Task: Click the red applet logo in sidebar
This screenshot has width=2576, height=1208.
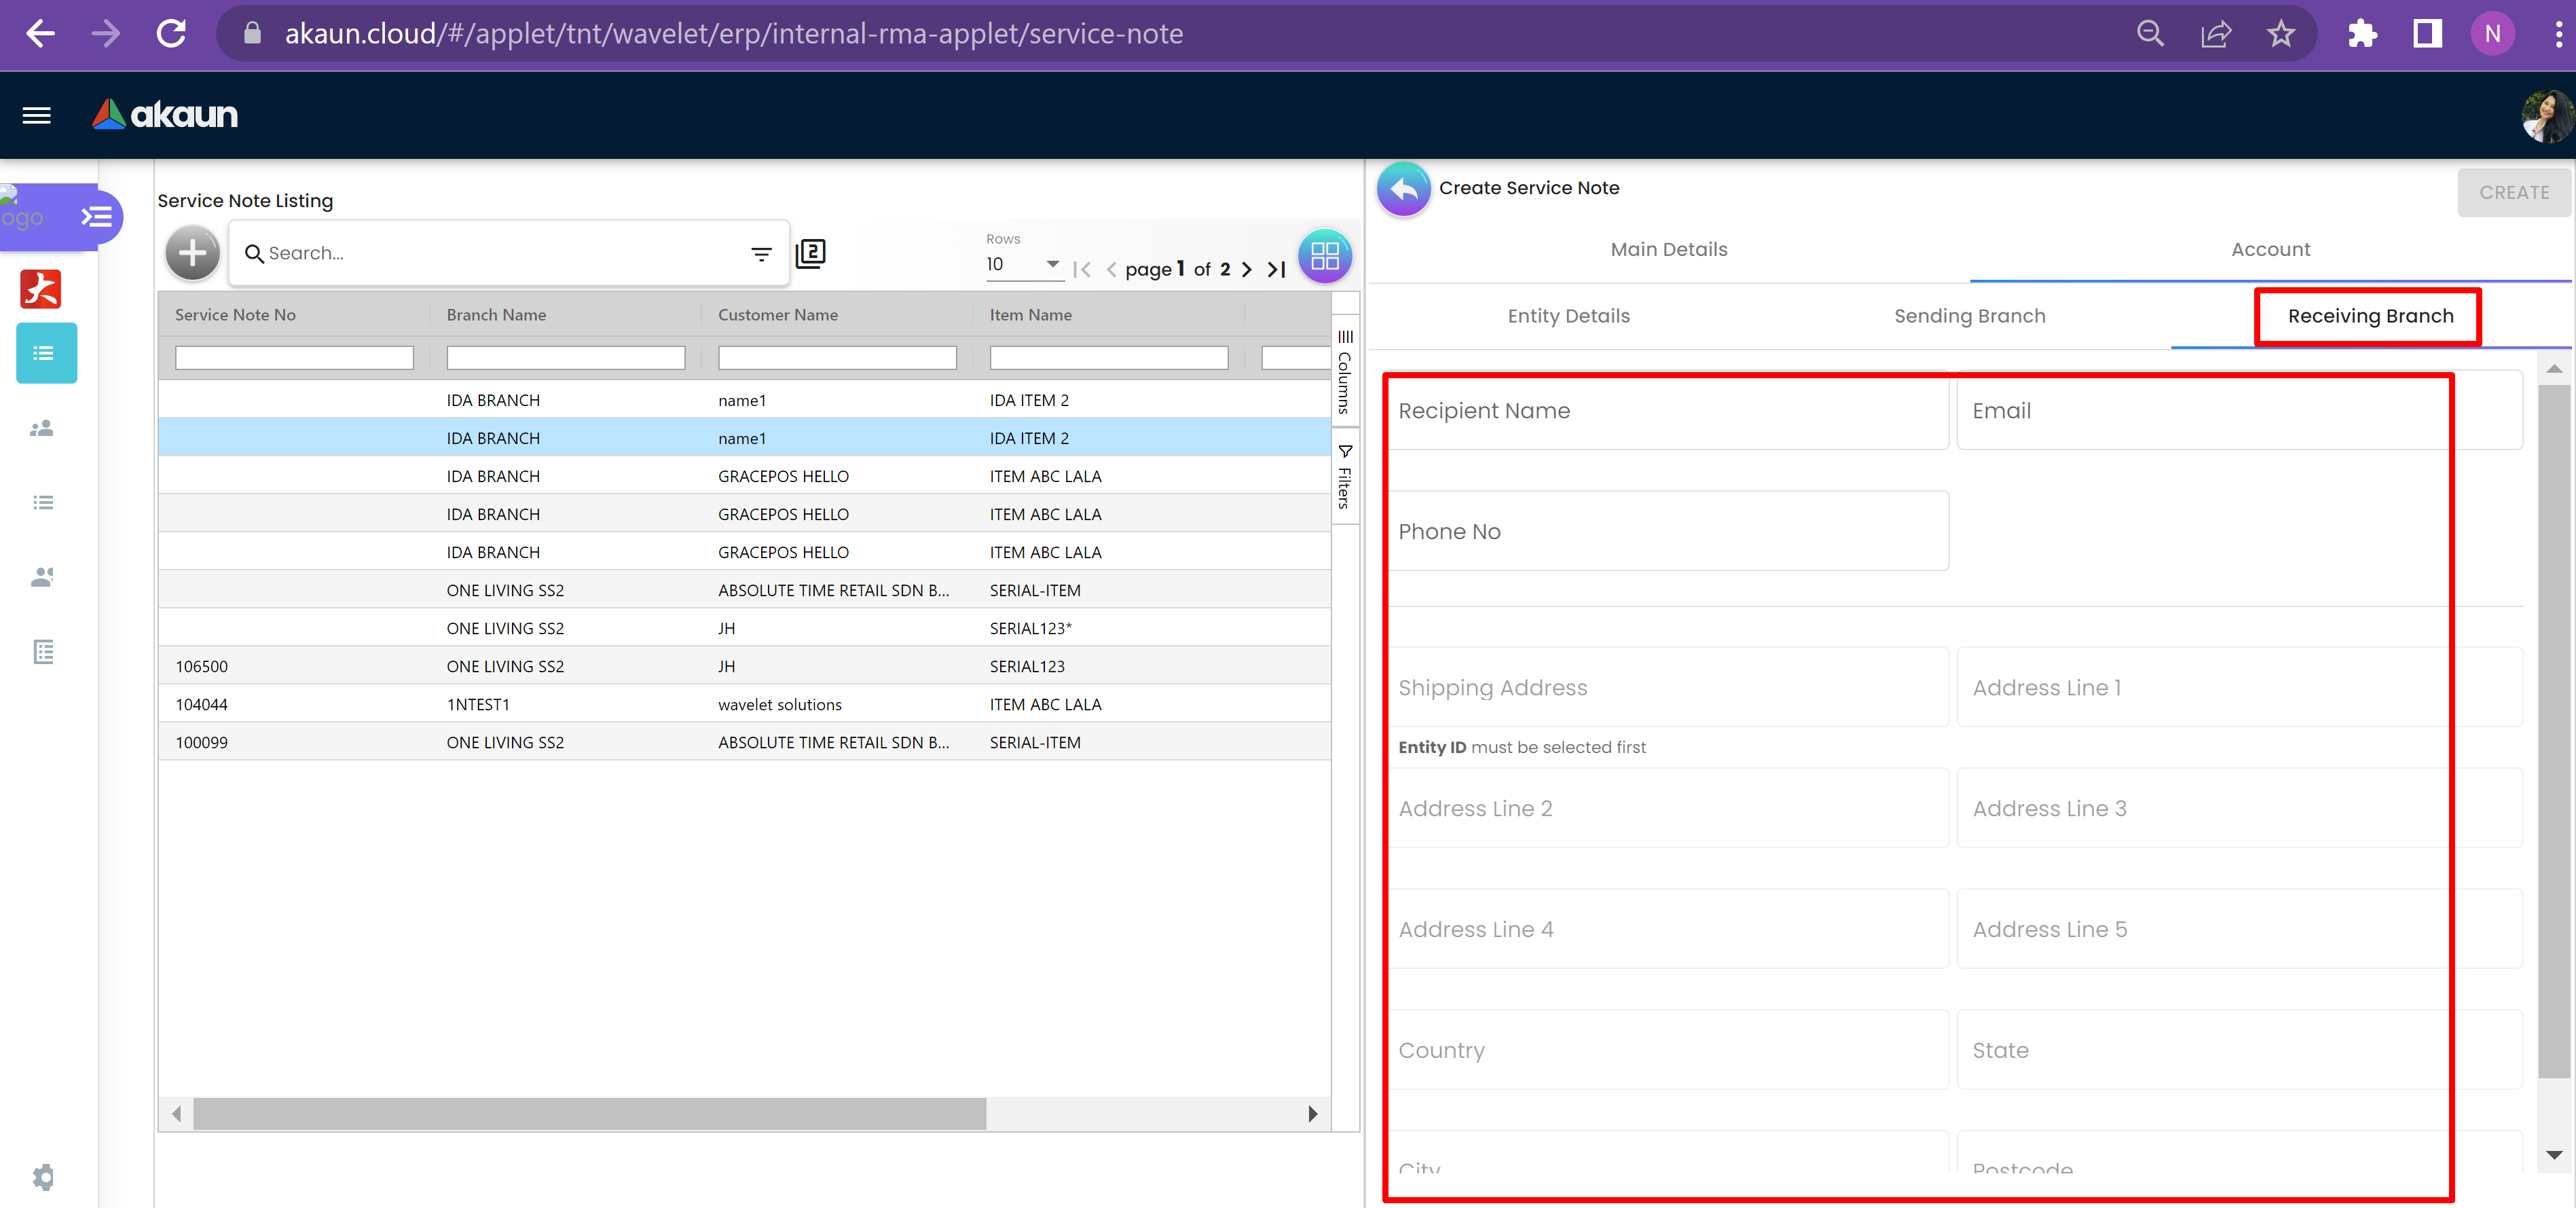Action: pos(41,289)
